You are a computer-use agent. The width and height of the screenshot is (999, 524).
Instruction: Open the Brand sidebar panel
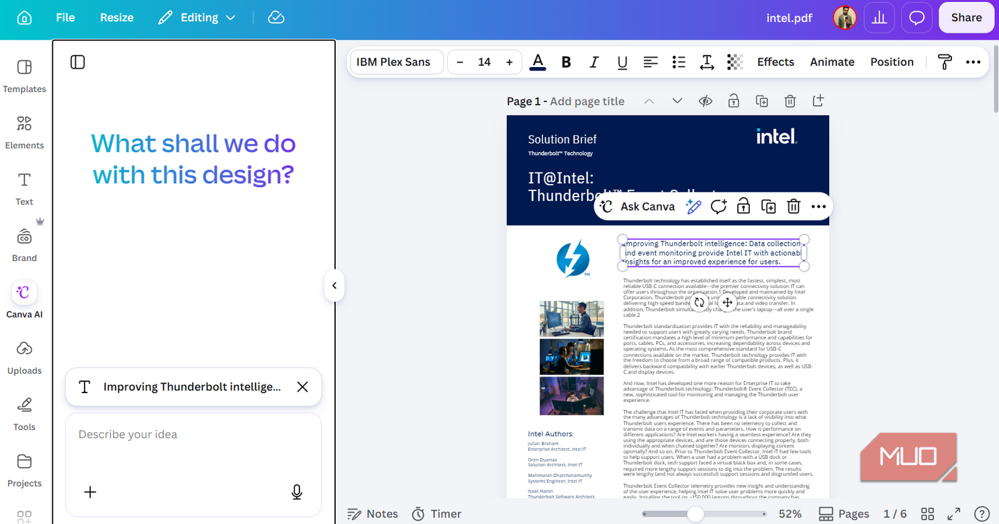24,244
